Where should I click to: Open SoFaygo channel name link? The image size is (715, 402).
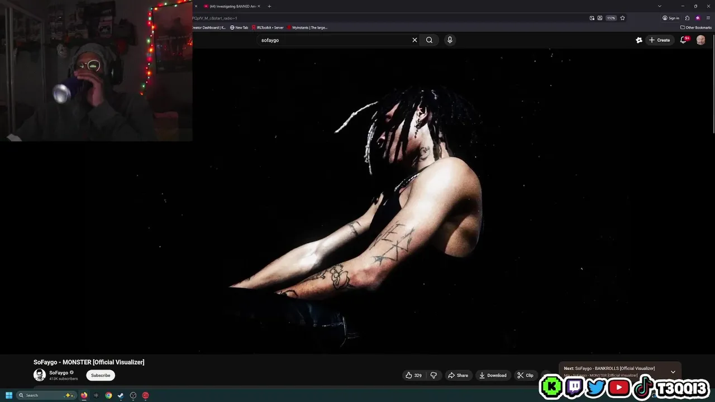click(59, 372)
